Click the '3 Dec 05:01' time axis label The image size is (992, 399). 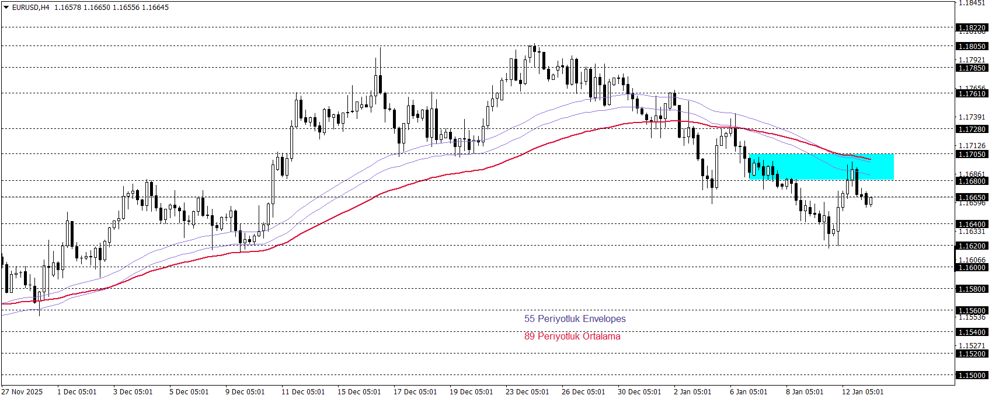(x=133, y=391)
